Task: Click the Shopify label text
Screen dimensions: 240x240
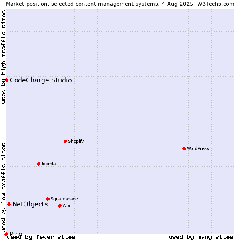Action: pyautogui.click(x=76, y=141)
